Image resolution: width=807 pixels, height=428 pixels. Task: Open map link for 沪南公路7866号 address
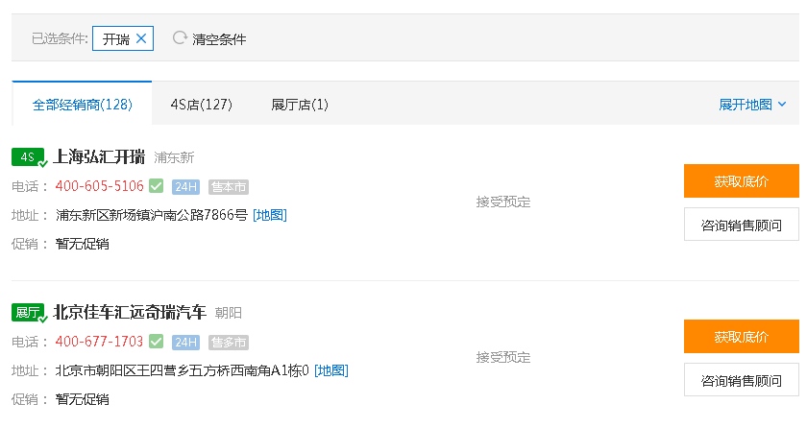[x=270, y=215]
